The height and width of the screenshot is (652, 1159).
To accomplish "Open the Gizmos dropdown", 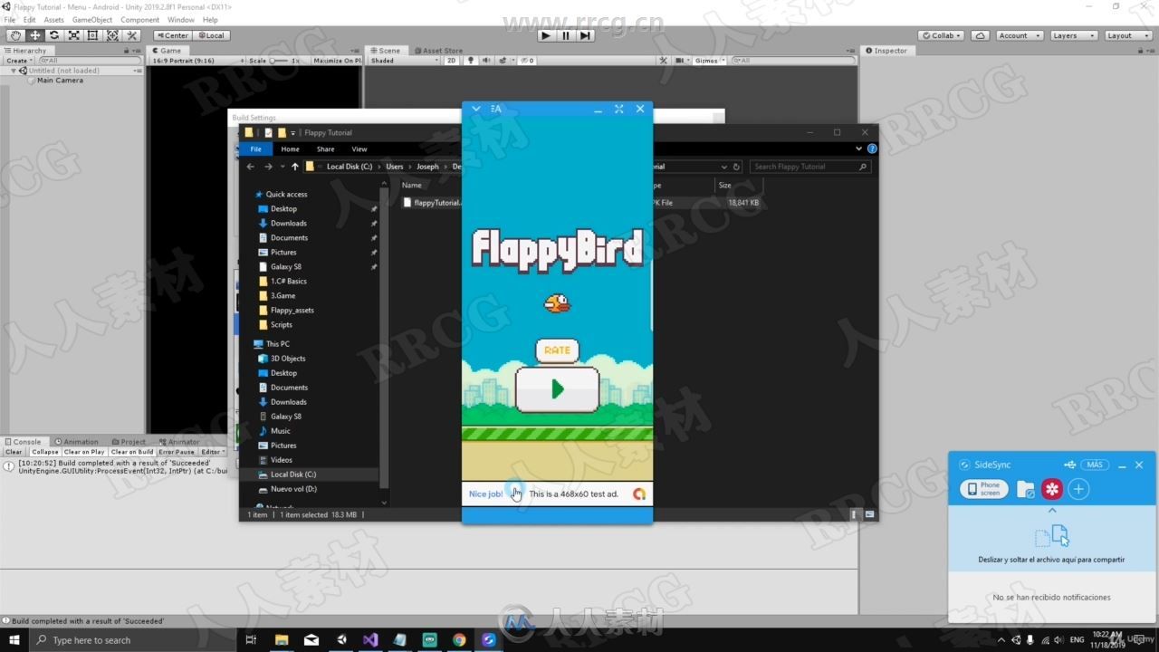I will point(709,61).
